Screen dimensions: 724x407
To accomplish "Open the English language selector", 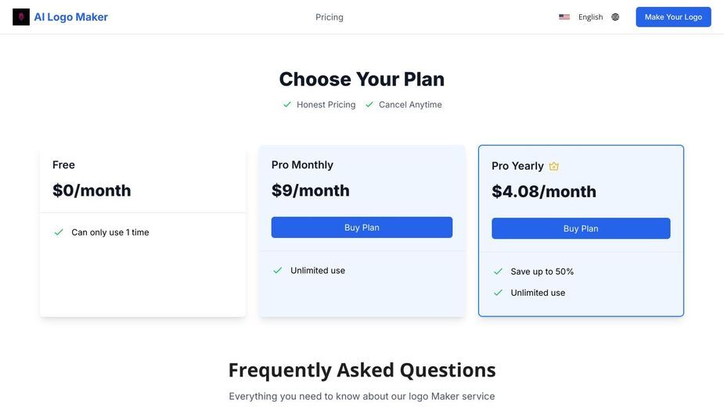I will (x=590, y=17).
